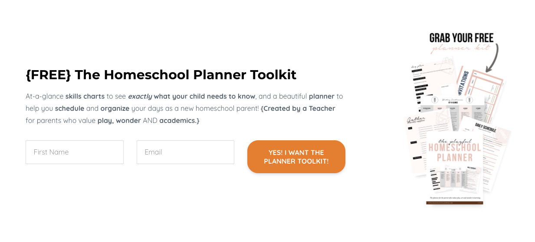Click the brown footer bar on planner cover
Image resolution: width=535 pixels, height=242 pixels.
tap(455, 203)
